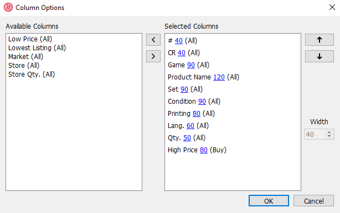The width and height of the screenshot is (340, 213).
Task: Select the High Price (Buy) row
Action: tap(233, 150)
